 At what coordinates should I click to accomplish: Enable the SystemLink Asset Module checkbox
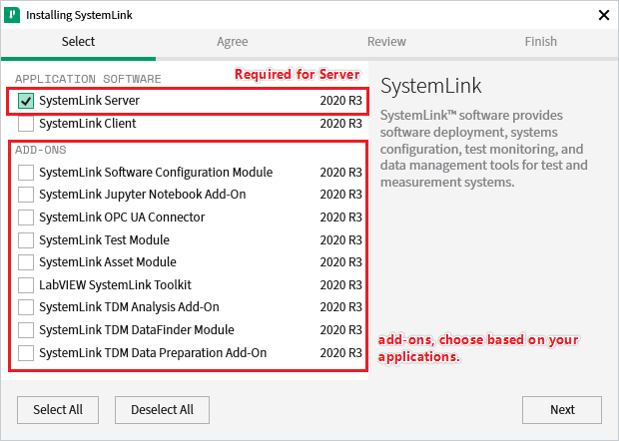(26, 262)
